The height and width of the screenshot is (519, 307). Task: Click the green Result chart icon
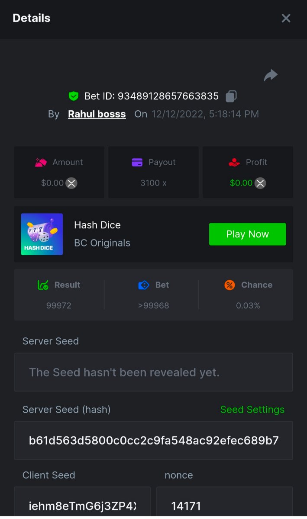(43, 285)
